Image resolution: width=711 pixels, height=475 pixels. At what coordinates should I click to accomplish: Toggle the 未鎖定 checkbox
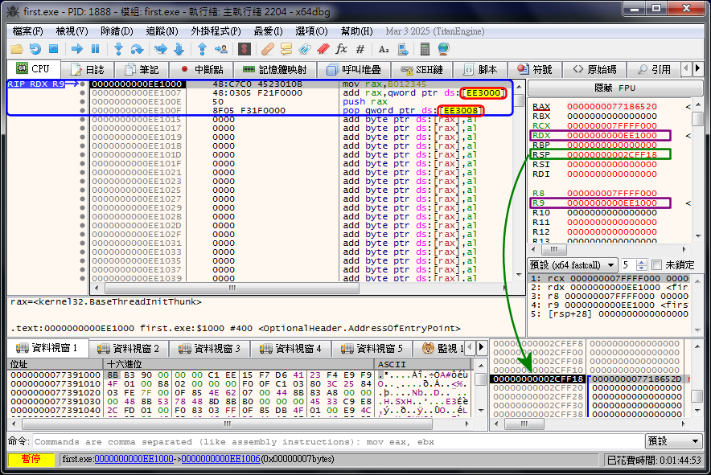(656, 264)
